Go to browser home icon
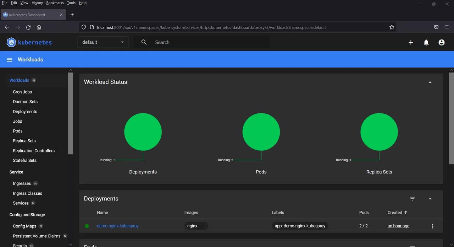 coord(39,27)
